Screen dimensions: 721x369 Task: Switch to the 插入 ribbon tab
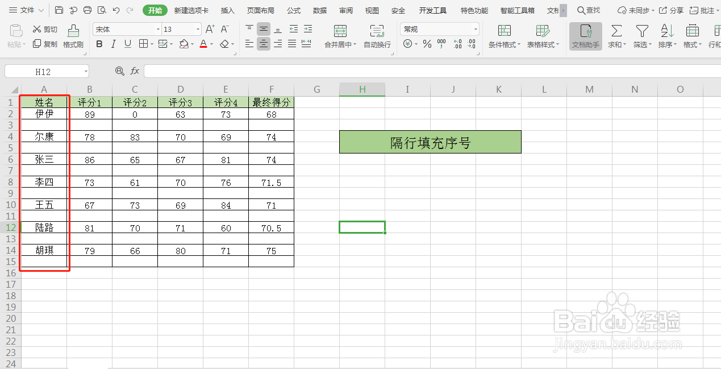coord(227,10)
